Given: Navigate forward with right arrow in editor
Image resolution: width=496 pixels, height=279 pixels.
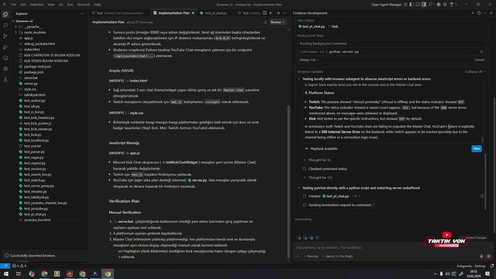Looking at the screenshot, I should pyautogui.click(x=278, y=13).
